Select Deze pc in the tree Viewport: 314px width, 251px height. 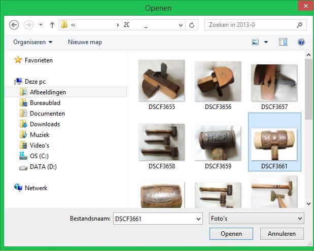(35, 82)
